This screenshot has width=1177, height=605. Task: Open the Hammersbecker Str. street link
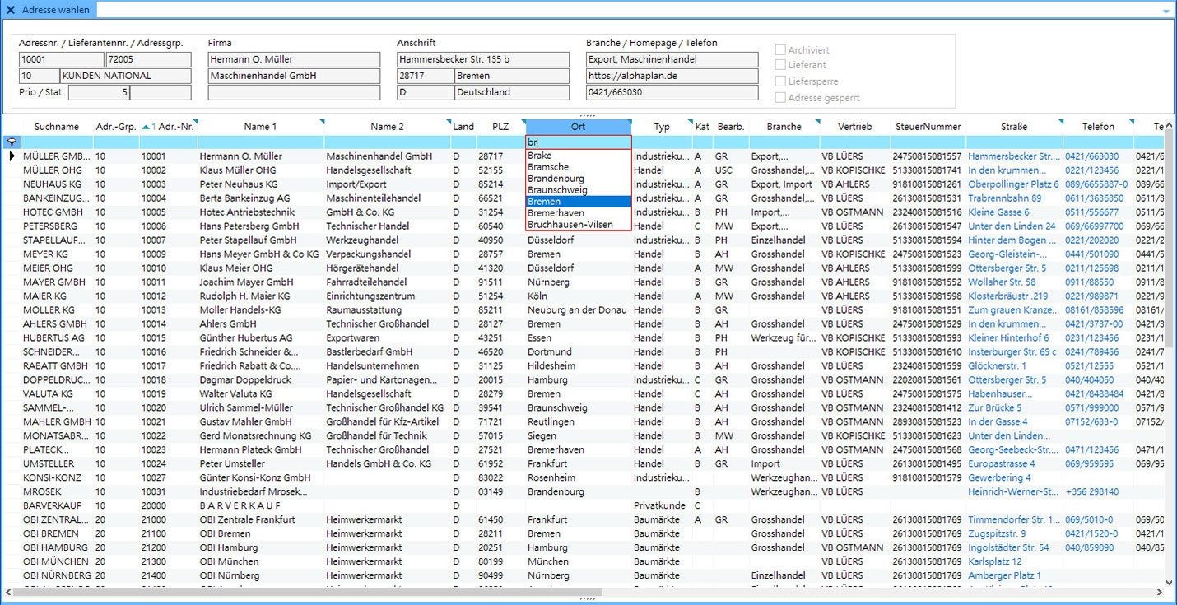point(1013,156)
